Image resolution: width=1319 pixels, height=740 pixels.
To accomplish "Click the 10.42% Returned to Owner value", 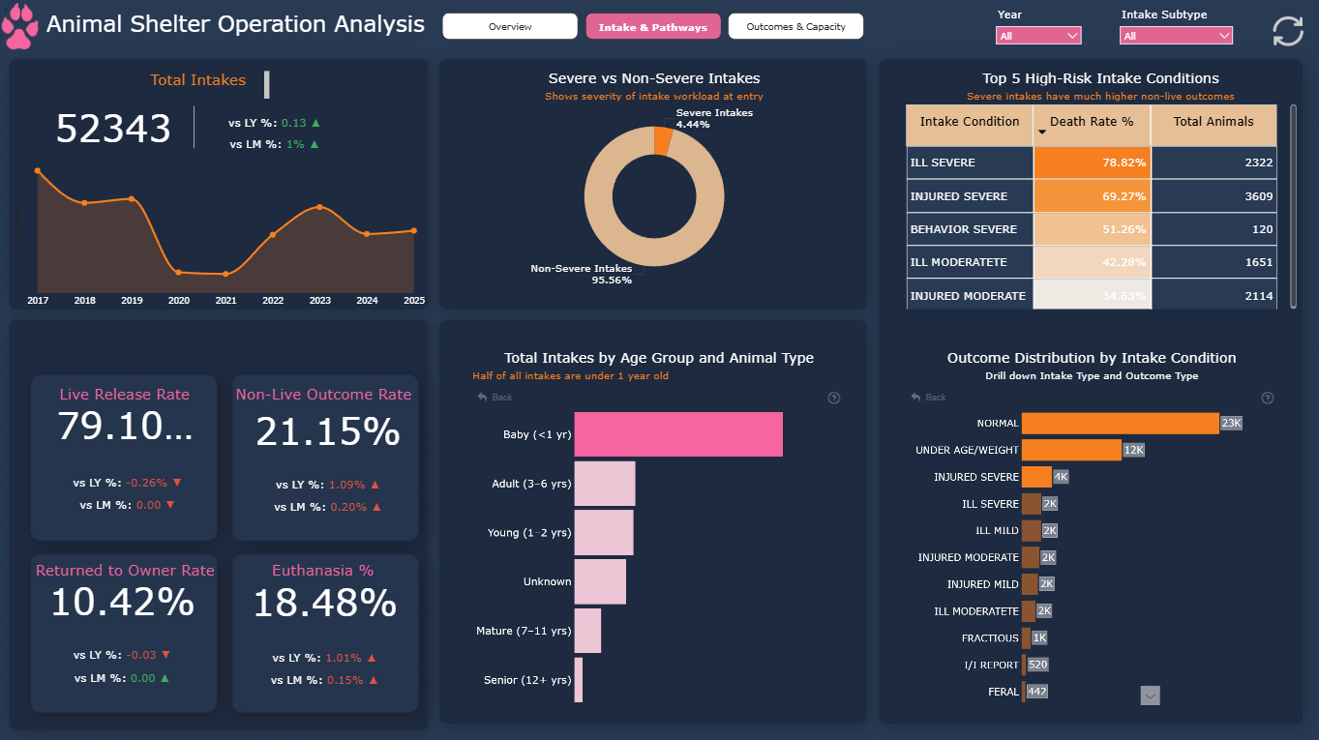I will (x=123, y=603).
